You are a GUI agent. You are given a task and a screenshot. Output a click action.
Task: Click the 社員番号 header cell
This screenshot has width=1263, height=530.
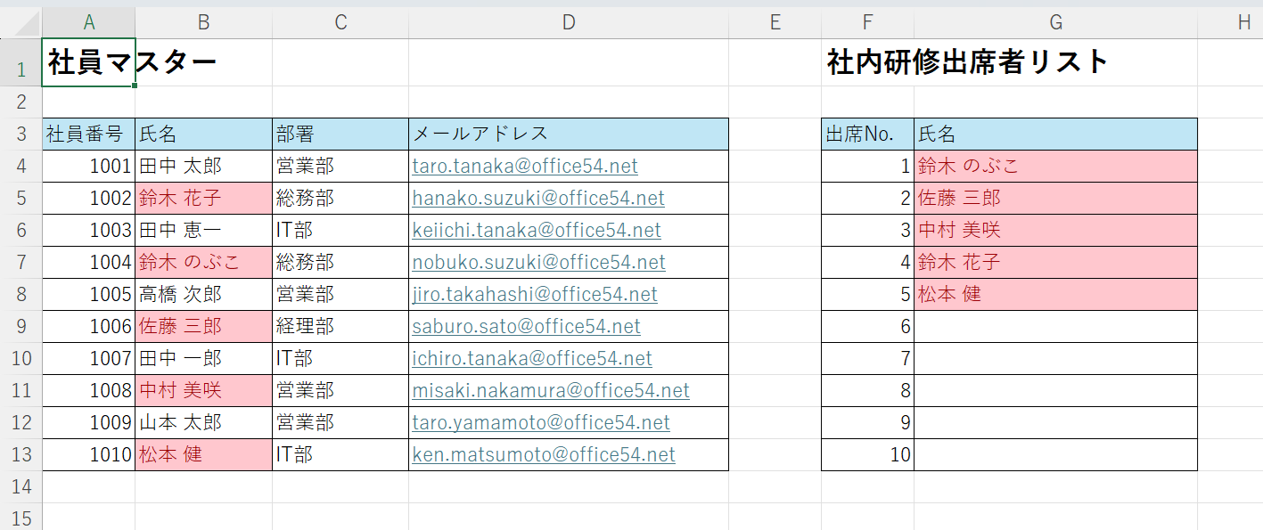pos(89,134)
